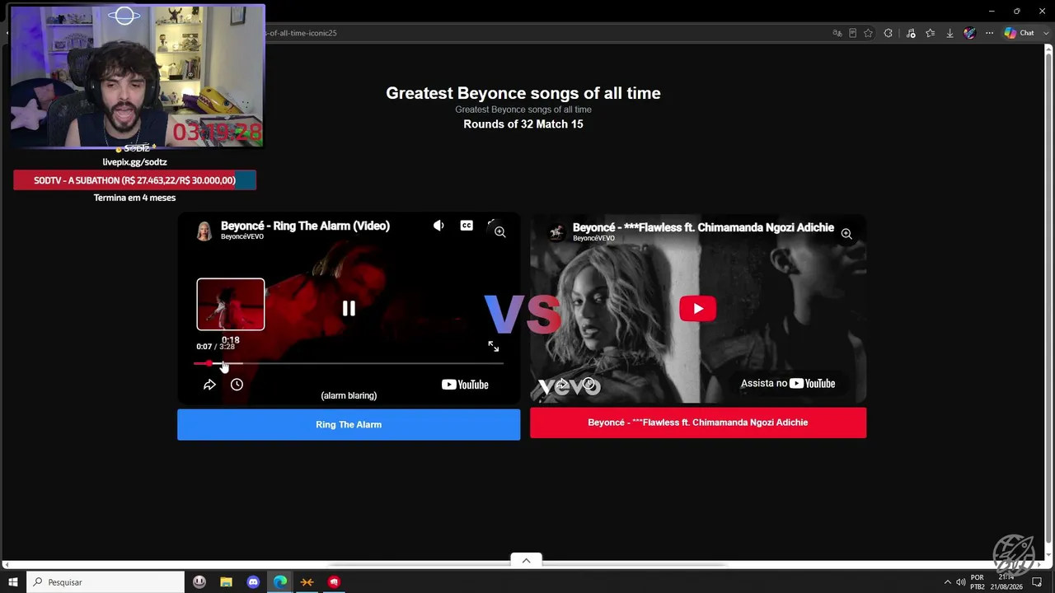Click the SODTV subathon progress bar
This screenshot has width=1055, height=593.
pos(134,180)
